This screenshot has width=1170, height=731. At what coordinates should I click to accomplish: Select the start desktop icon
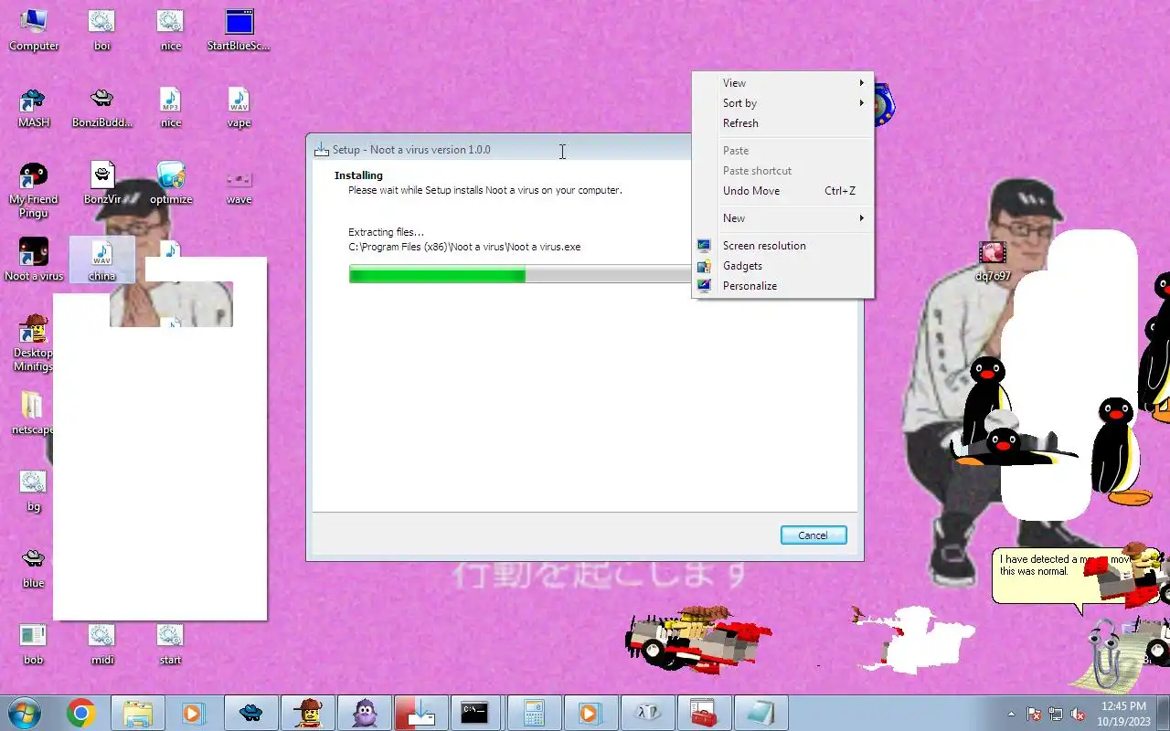[170, 644]
